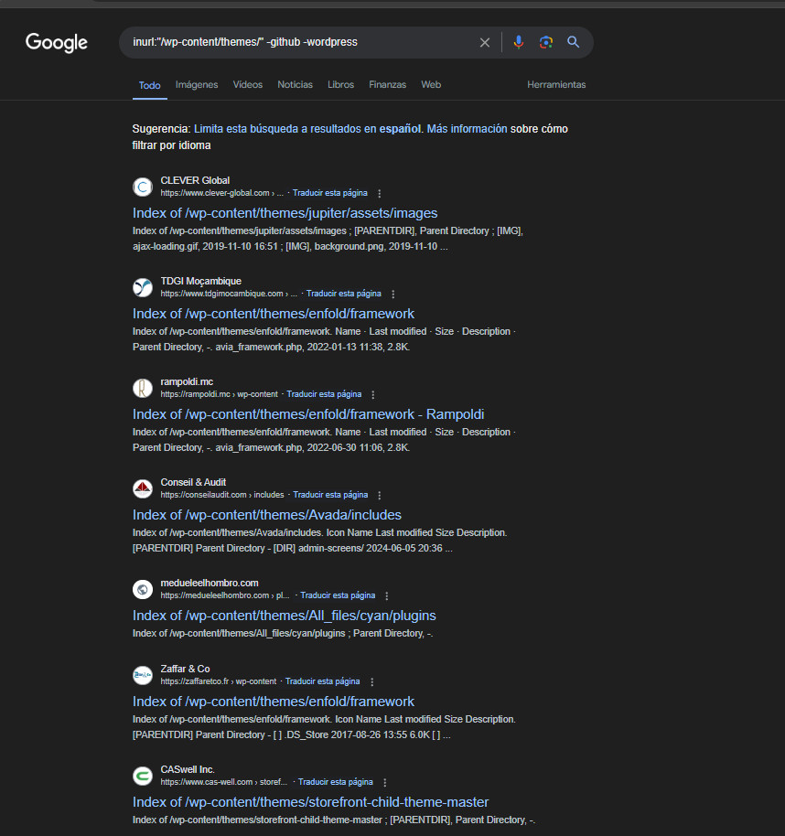Open the Avada/includes index result link
785x836 pixels.
tap(267, 515)
